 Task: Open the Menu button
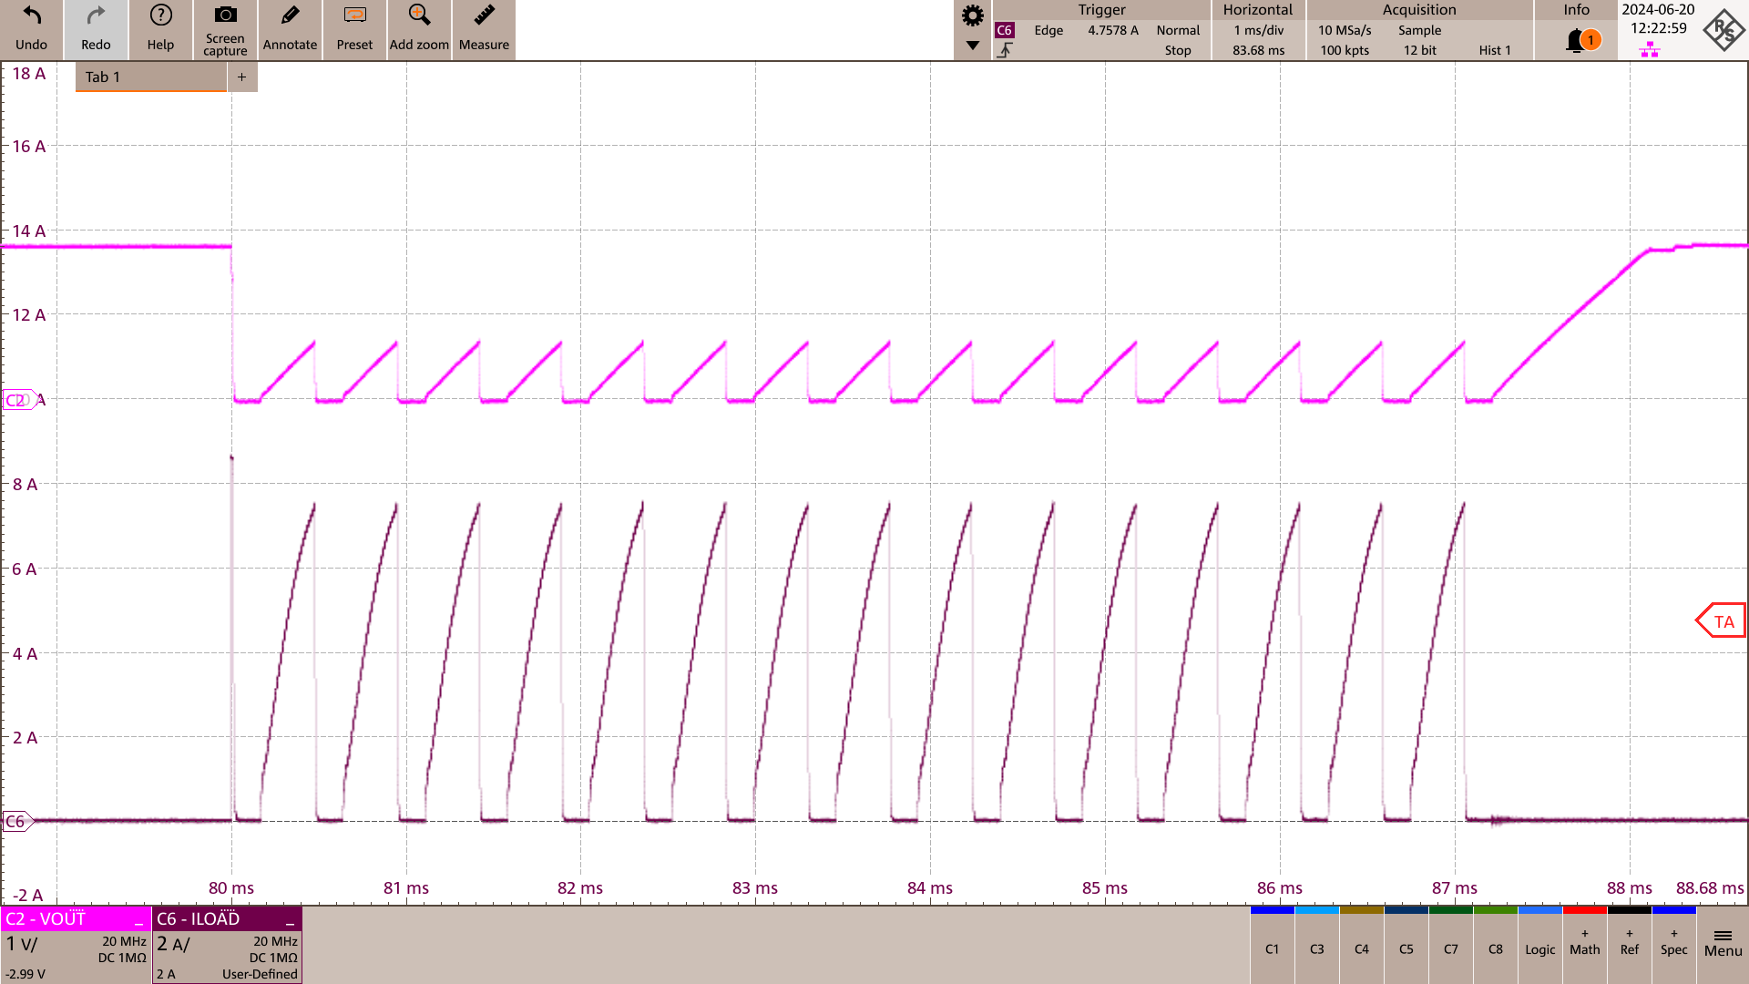(x=1723, y=943)
